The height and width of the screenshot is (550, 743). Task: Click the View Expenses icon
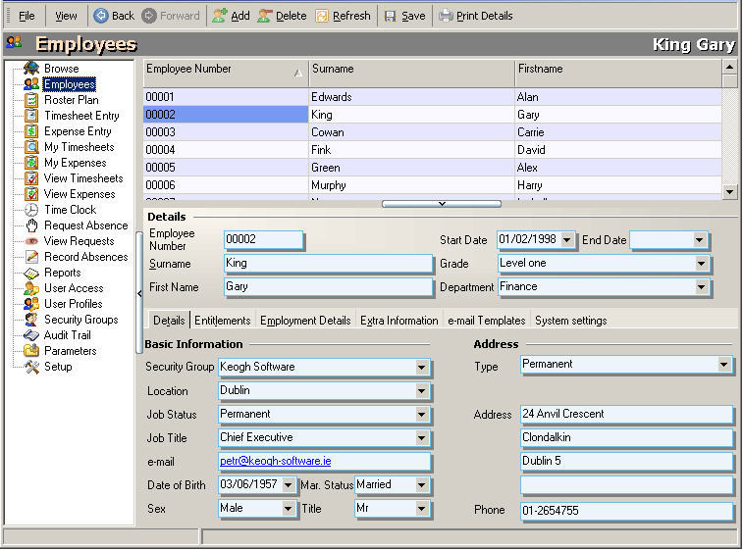(31, 193)
